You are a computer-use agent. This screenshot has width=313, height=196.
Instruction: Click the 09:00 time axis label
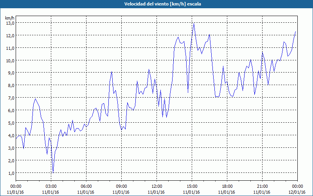[121, 187]
